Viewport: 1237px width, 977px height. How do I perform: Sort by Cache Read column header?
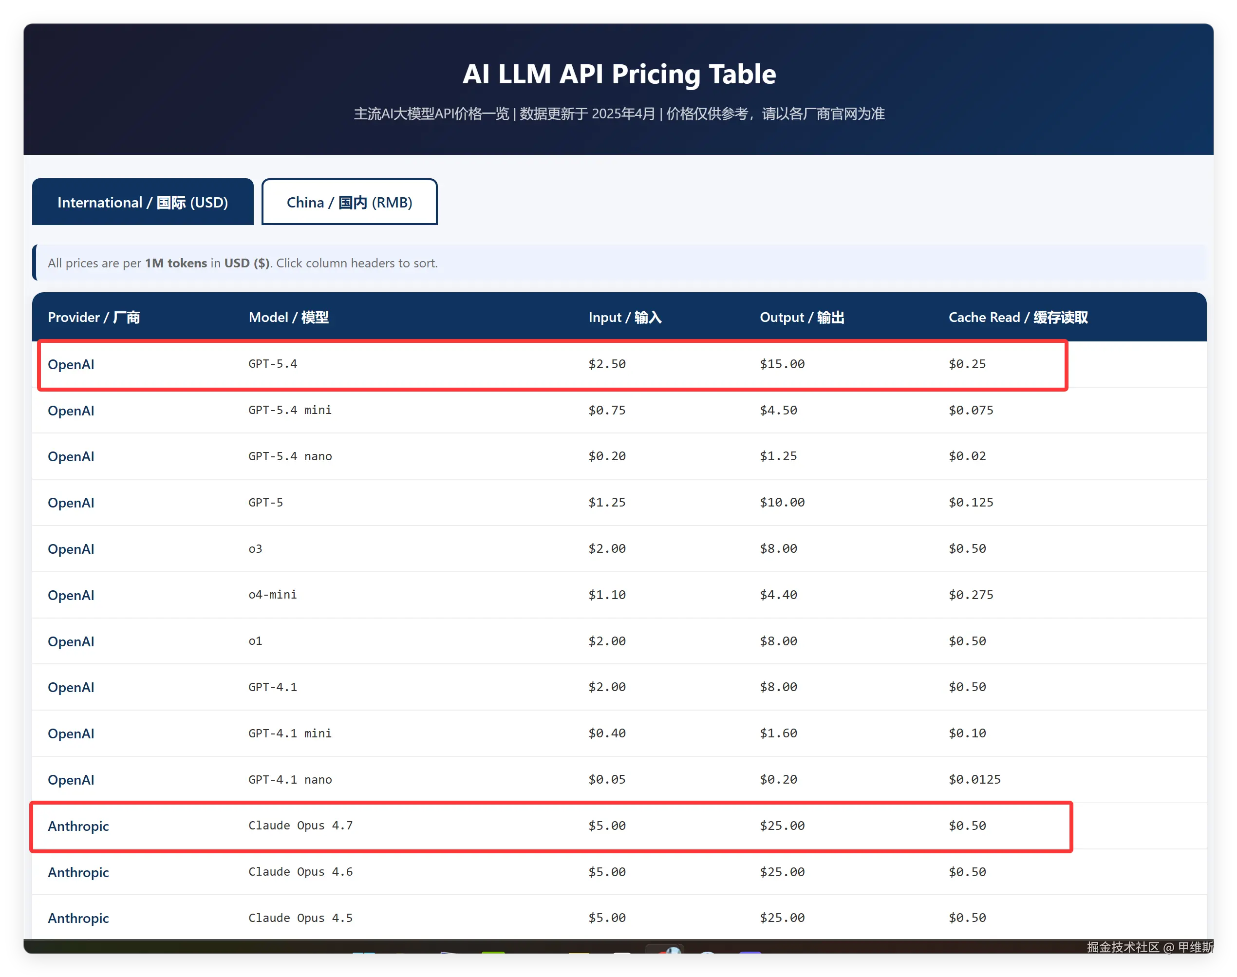tap(1017, 318)
